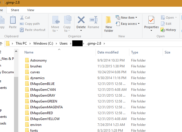
Task: Sort by Type column header
Action: point(134,52)
